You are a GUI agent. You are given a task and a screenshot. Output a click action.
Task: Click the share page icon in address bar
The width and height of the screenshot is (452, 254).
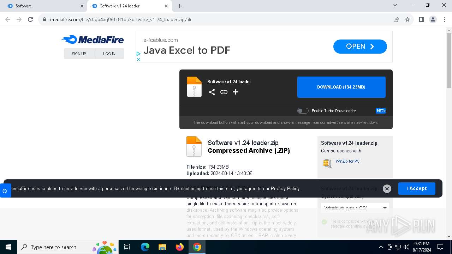tap(396, 19)
